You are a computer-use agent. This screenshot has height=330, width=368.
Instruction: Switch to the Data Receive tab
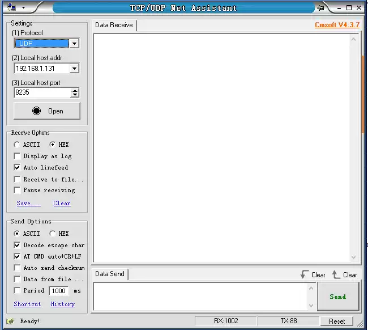tap(114, 25)
